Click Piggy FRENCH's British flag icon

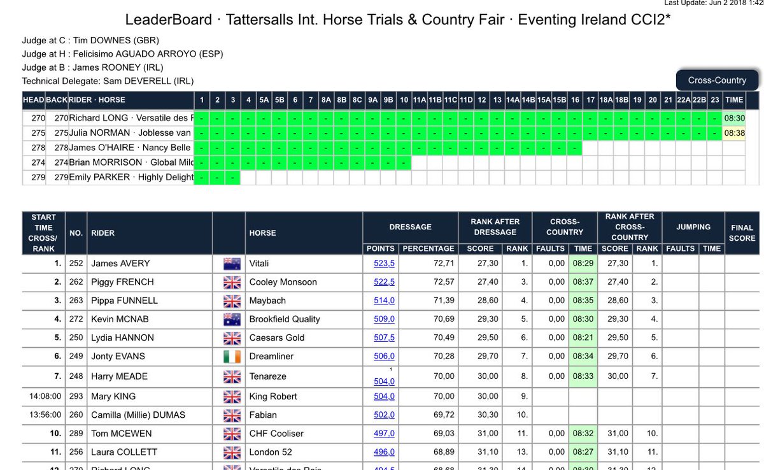(x=230, y=281)
